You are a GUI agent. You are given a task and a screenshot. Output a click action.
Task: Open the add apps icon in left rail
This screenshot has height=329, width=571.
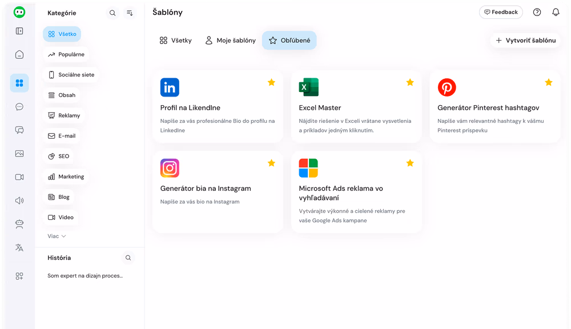pyautogui.click(x=19, y=276)
